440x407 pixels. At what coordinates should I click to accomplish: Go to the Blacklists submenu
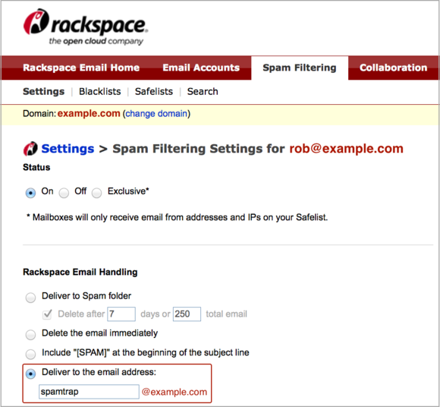point(100,92)
